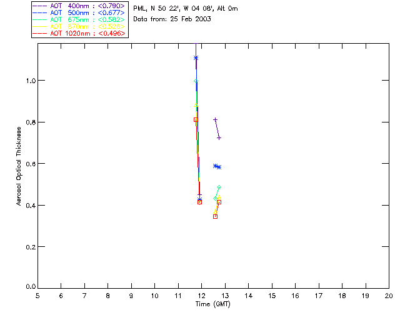Image resolution: width=400 pixels, height=320 pixels.
Task: Click x-axis tick label 14
Action: (249, 296)
